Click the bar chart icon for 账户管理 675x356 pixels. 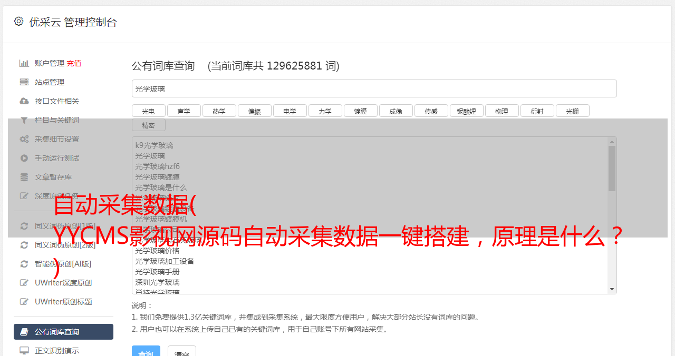[x=24, y=63]
